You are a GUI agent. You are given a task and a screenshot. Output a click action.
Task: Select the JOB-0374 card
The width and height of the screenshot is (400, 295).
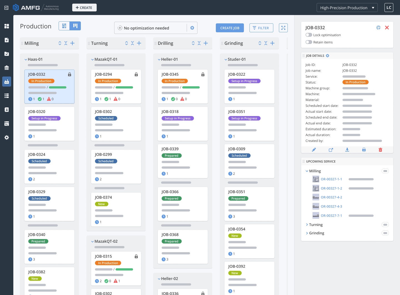pyautogui.click(x=116, y=210)
